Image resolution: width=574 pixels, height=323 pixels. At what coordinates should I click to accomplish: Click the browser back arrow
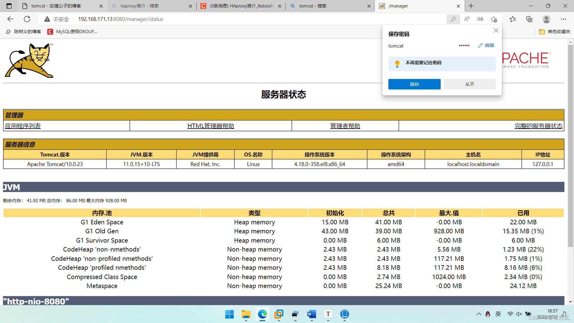[x=10, y=19]
